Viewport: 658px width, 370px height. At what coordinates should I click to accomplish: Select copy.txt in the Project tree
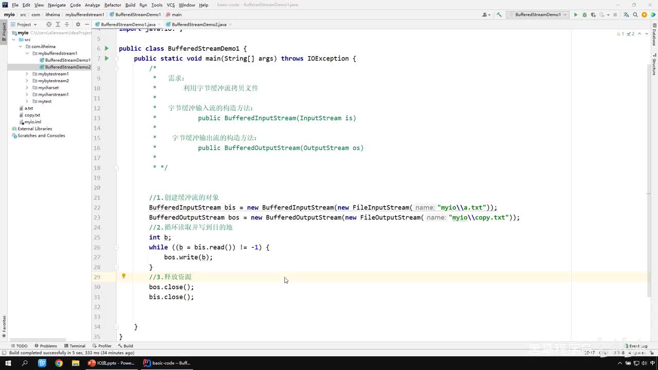(32, 115)
